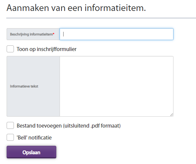Click the red required asterisk
196x164 pixels.
tap(54, 34)
